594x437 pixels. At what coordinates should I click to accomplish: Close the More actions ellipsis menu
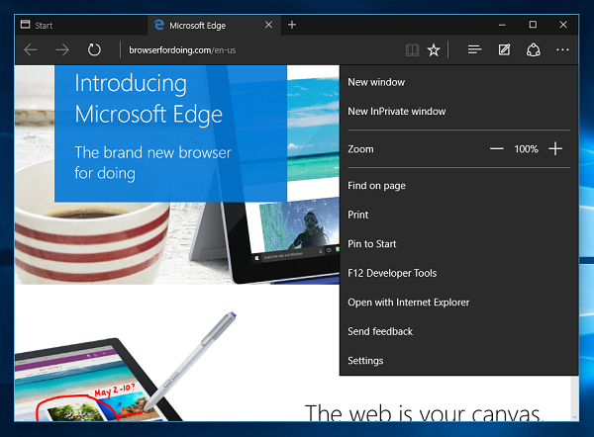coord(562,49)
